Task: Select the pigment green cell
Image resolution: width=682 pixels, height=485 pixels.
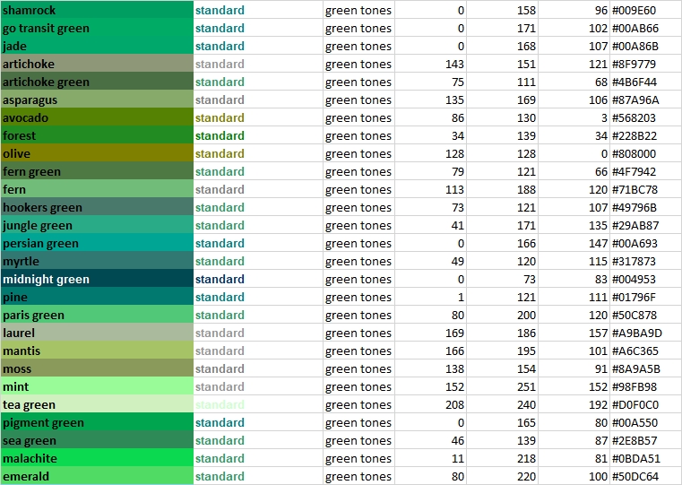Action: [97, 422]
